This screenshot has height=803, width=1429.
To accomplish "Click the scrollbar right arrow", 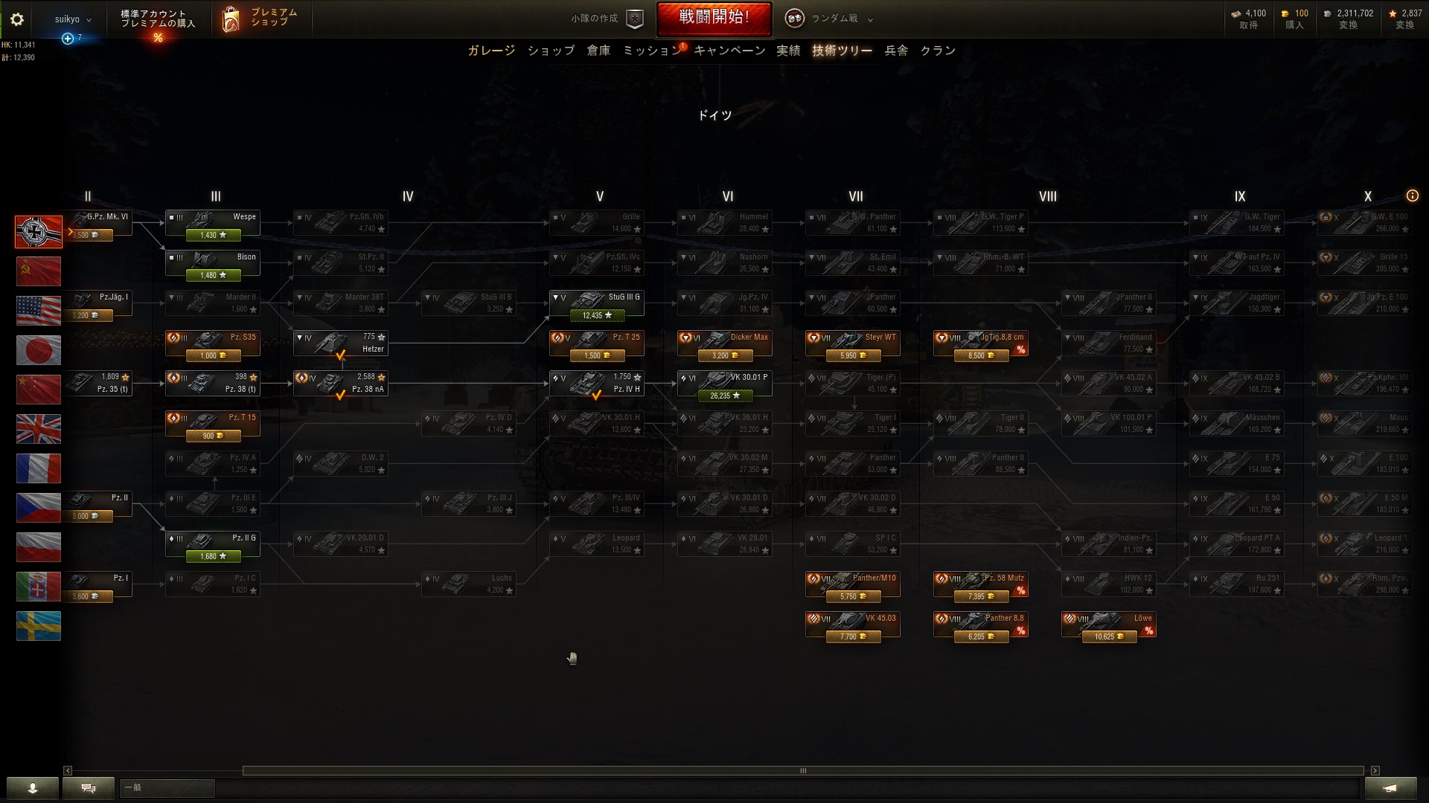I will 1375,770.
